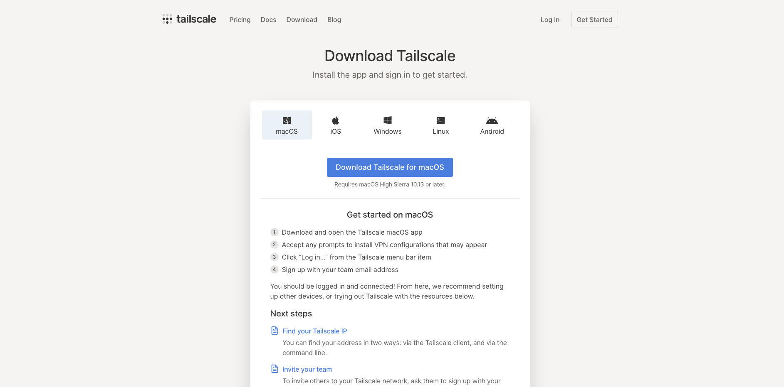This screenshot has width=784, height=387.
Task: Click step 2 Accept any prompts text
Action: pyautogui.click(x=384, y=245)
